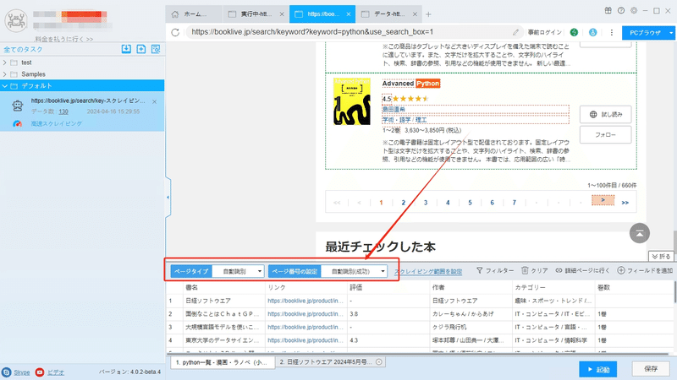The image size is (677, 380).
Task: Expand the Samples folder
Action: [x=5, y=74]
